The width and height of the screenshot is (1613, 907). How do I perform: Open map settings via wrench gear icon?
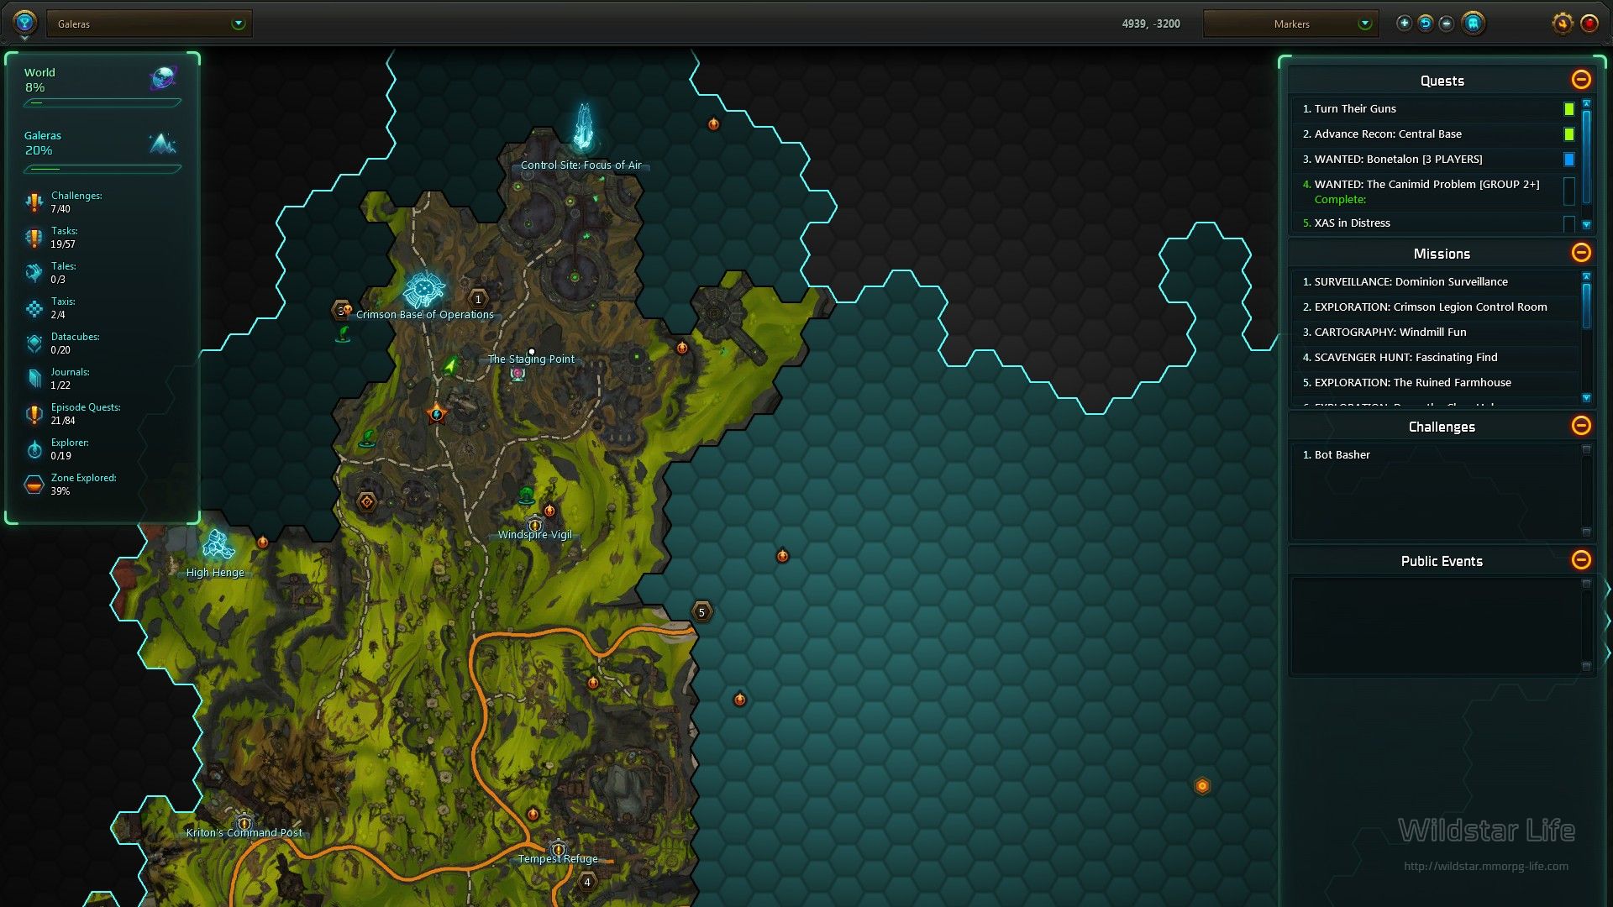tap(1563, 24)
